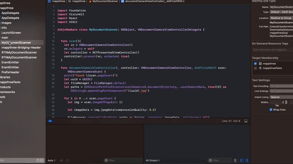Screen dimensions: 293x164
Task: Hide the debug area with bottom-bar icon
Action: (246, 121)
